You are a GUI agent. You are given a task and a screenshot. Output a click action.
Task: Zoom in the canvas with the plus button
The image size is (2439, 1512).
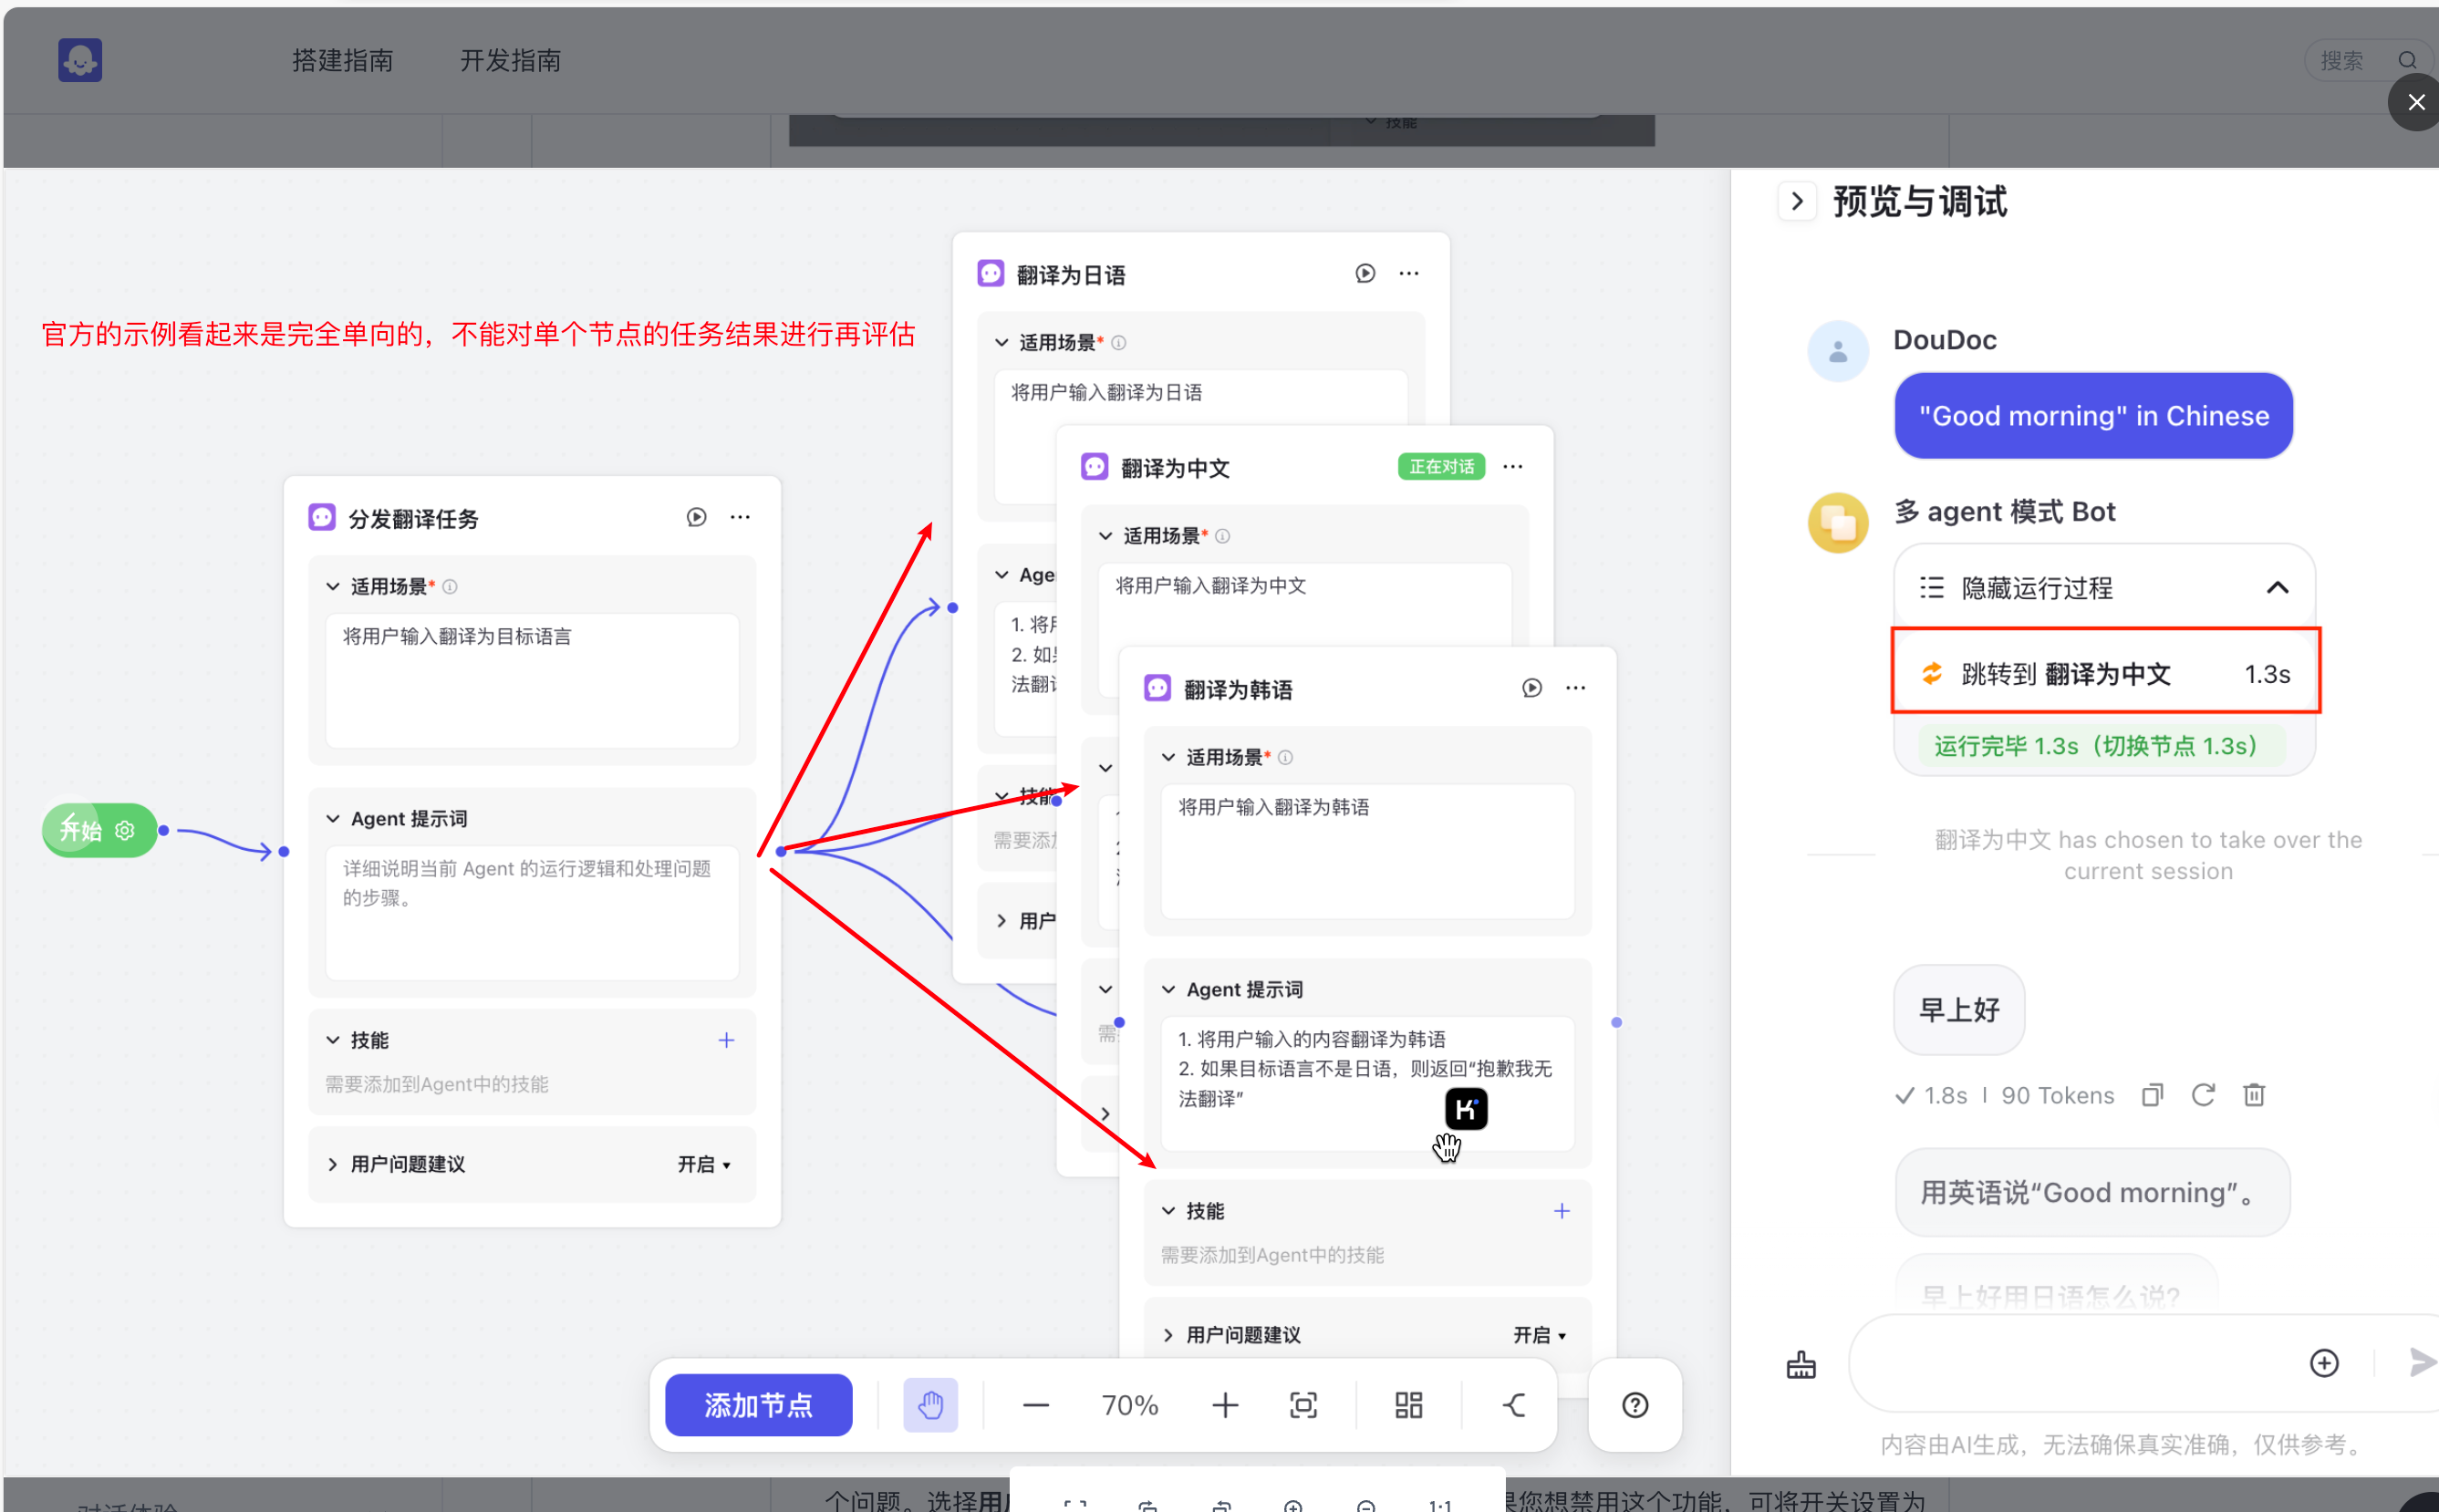point(1224,1405)
